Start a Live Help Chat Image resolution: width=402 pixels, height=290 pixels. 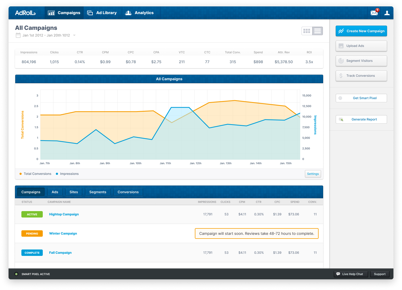[351, 274]
